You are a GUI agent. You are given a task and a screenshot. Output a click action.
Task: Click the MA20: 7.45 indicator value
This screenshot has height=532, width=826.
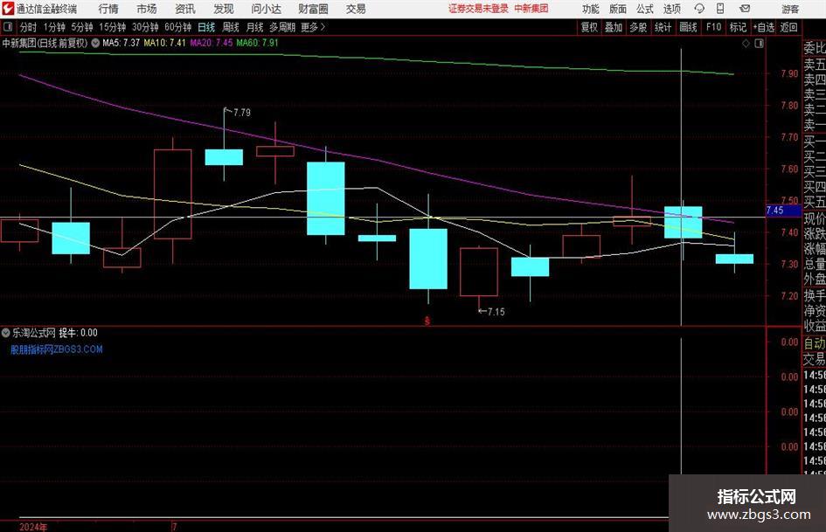[212, 43]
